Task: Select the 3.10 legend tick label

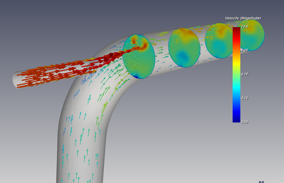Action: (x=245, y=98)
